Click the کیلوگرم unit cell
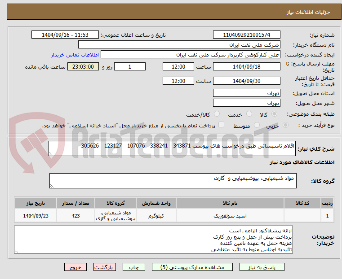Viewport: 342px width, 279px height. 156,216
